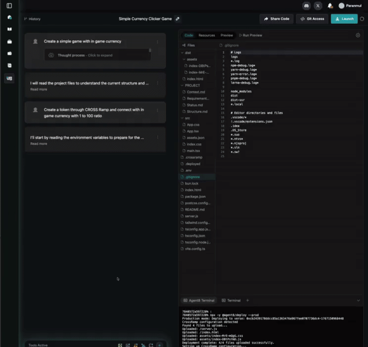Click the Git Access button
The image size is (368, 347).
[312, 19]
